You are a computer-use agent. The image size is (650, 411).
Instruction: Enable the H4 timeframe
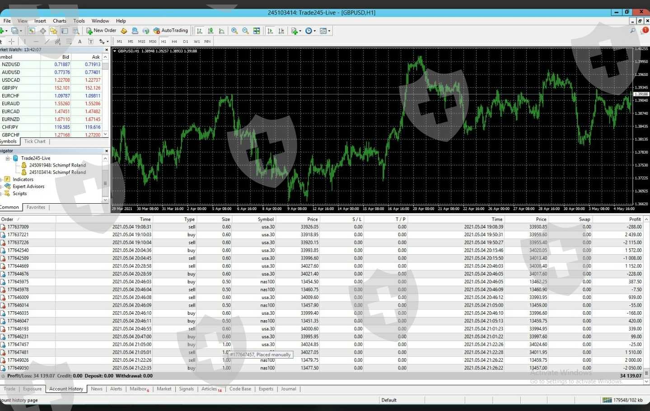point(174,42)
